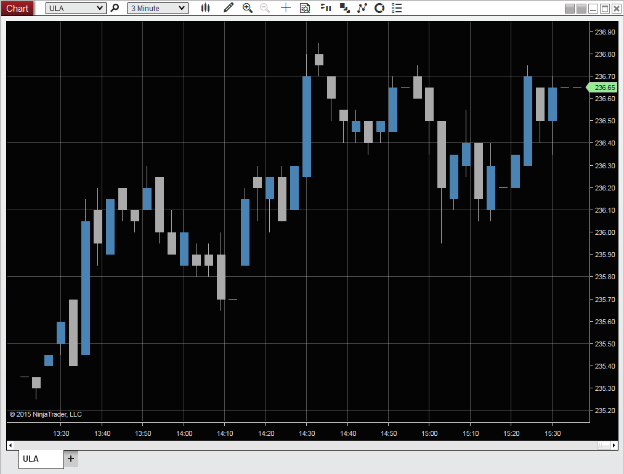Open the indicators icon
Image resolution: width=624 pixels, height=474 pixels.
pos(362,8)
